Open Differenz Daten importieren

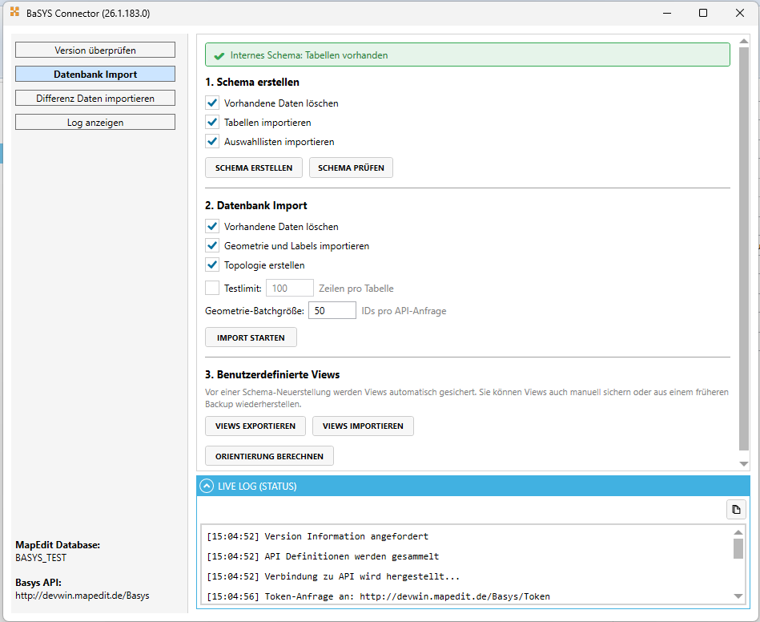click(95, 98)
